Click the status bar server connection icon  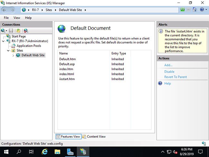tap(204, 144)
